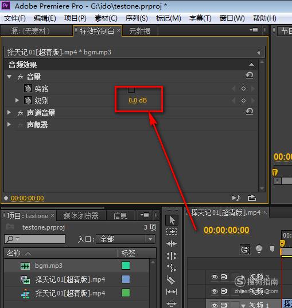The height and width of the screenshot is (308, 292).
Task: Open the 信息 tab
Action: coord(120,216)
